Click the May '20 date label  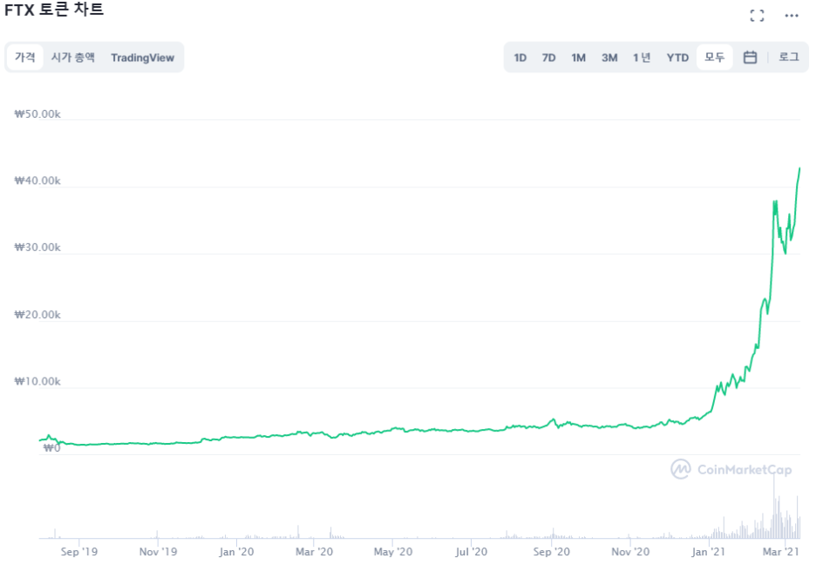(393, 551)
